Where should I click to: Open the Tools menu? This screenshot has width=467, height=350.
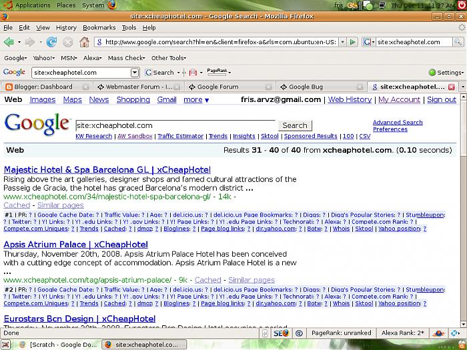point(129,28)
